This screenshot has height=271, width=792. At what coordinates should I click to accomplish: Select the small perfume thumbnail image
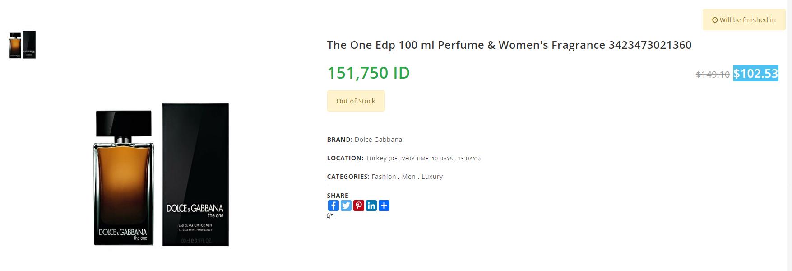[x=23, y=45]
